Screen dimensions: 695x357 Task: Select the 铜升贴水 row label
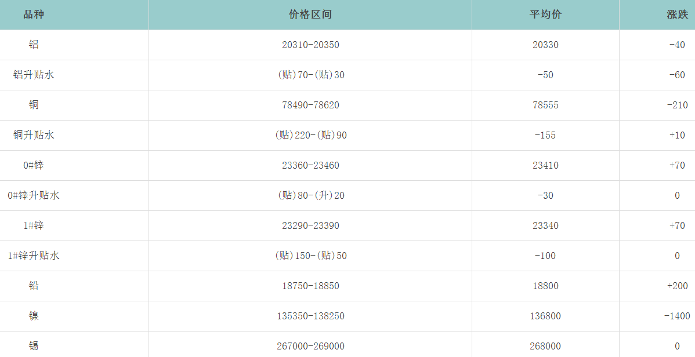click(34, 135)
